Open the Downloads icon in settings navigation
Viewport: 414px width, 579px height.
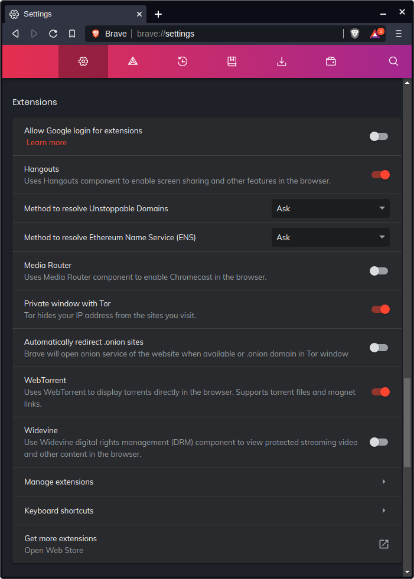click(282, 61)
